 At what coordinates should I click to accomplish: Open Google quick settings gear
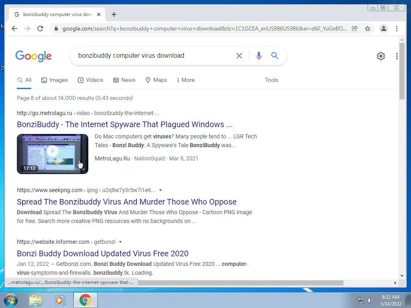point(380,56)
